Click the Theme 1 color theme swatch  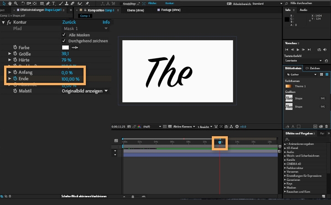[x=288, y=86]
